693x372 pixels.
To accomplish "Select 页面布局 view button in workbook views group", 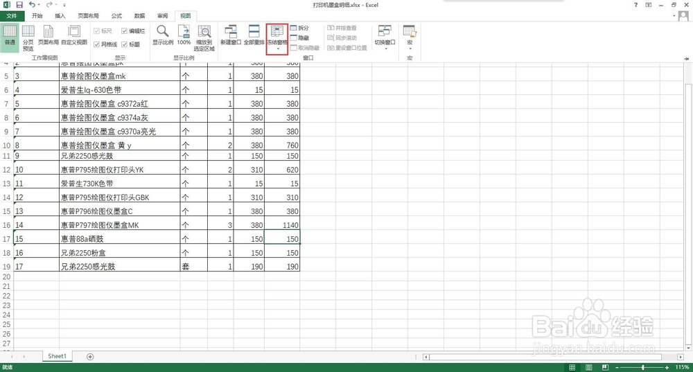I will pyautogui.click(x=49, y=35).
